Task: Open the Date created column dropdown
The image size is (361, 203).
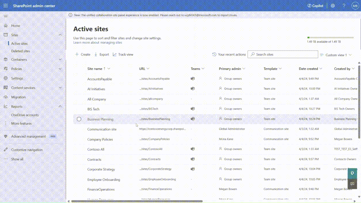Action: (321, 69)
